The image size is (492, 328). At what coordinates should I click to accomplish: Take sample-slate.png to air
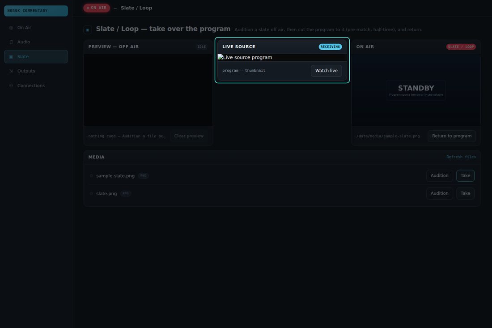point(465,175)
